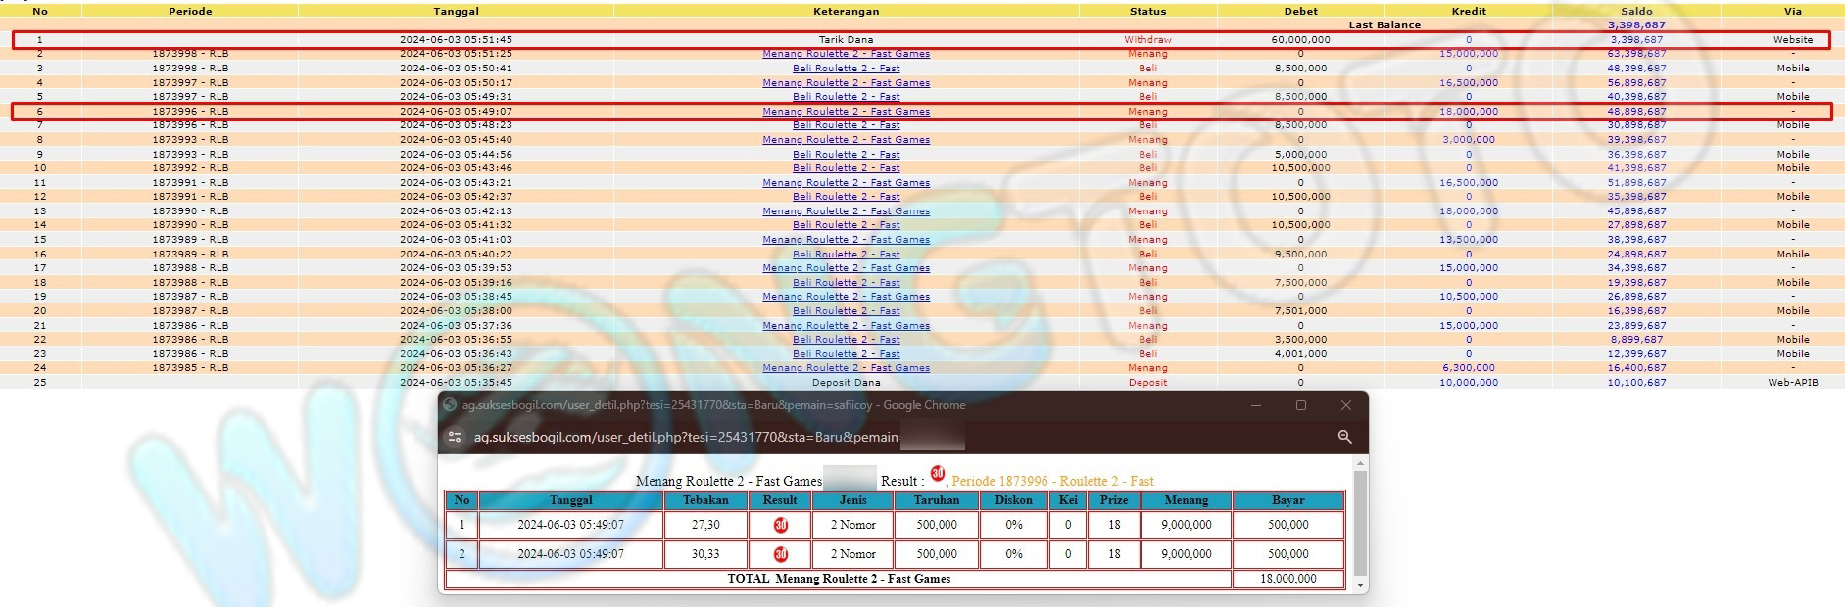
Task: Click the site information icon in address bar
Action: [455, 437]
